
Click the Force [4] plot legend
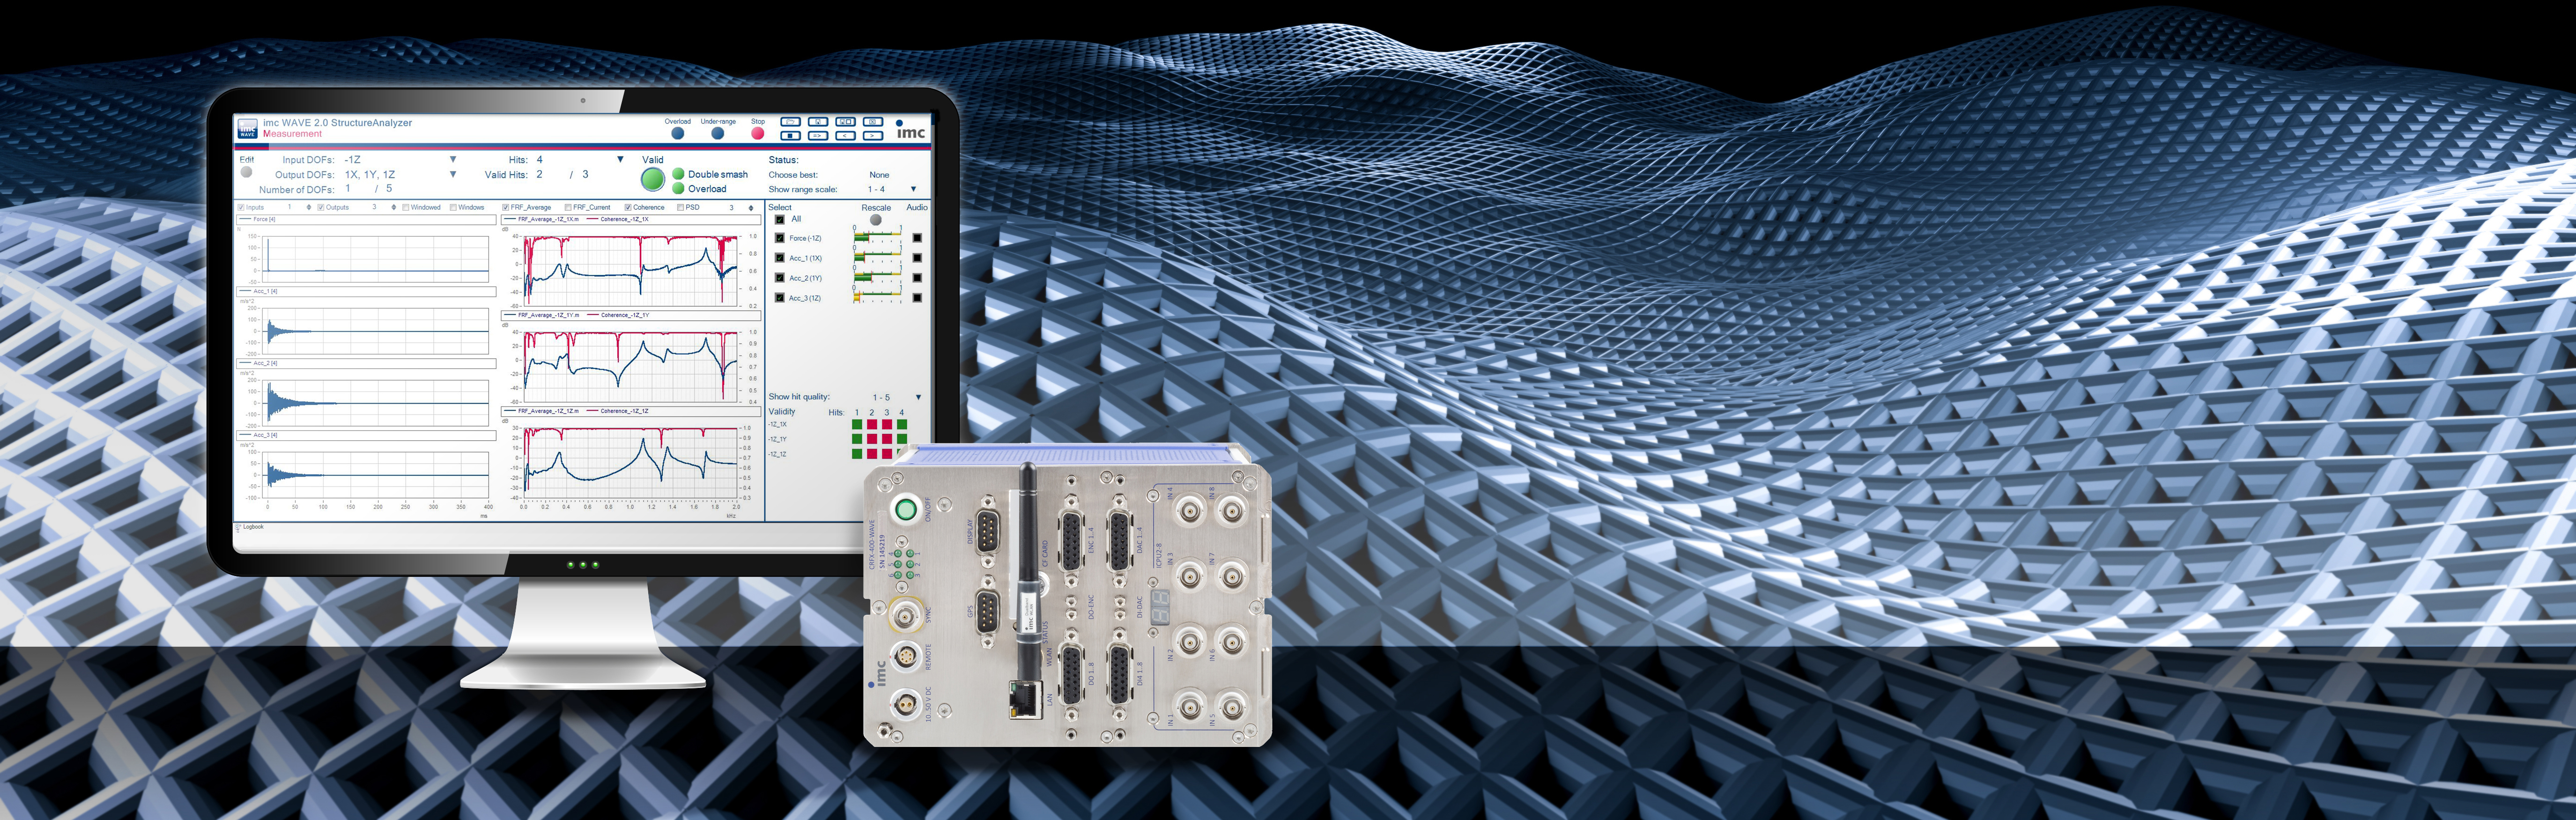coord(366,220)
